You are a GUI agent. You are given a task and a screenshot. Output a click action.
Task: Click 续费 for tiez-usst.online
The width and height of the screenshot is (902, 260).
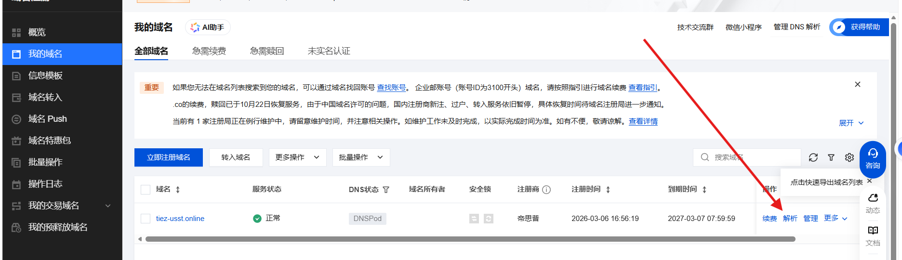coord(769,219)
